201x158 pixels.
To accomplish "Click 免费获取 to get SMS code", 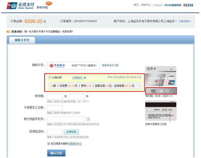I will [x=71, y=132].
